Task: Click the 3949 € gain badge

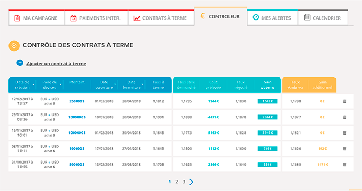Action: 268,133
